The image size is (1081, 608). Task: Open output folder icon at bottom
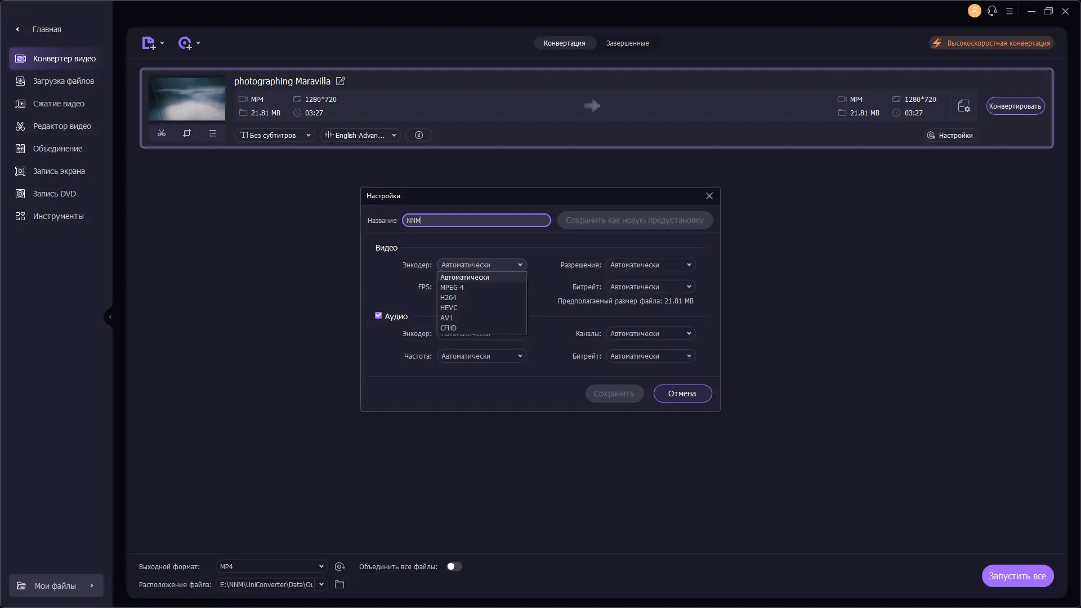point(340,584)
